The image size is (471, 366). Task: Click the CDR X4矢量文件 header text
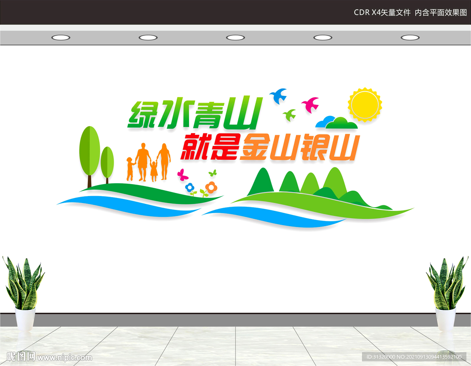point(382,13)
